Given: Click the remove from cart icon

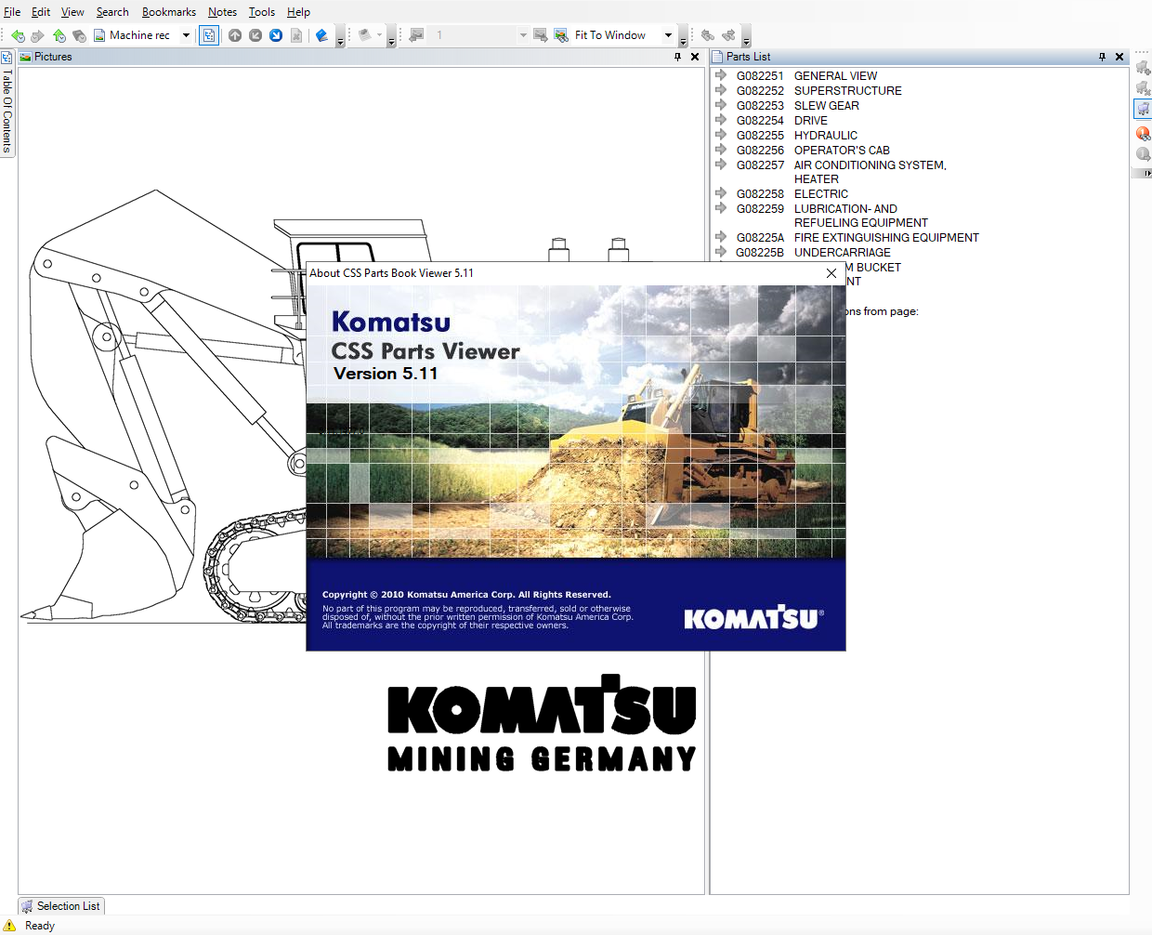Looking at the screenshot, I should point(1143,86).
